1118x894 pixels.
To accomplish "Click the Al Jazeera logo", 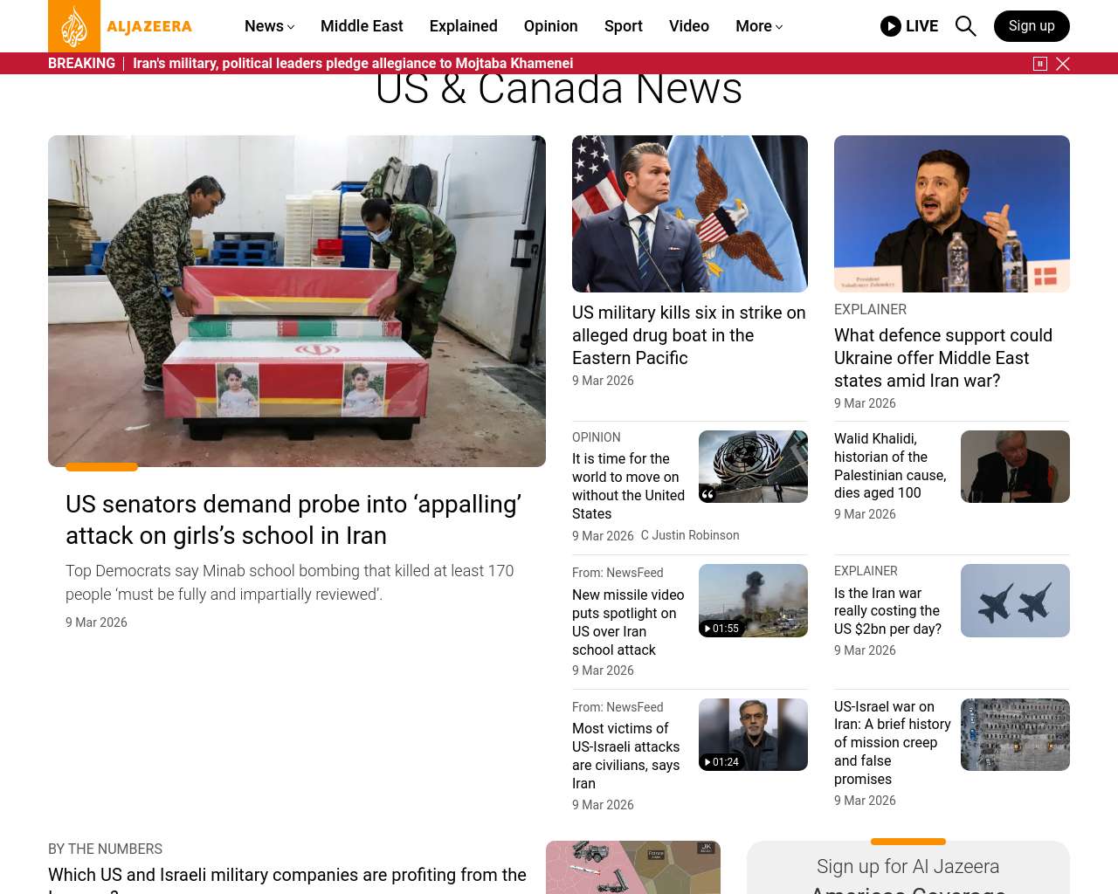I will [x=121, y=26].
